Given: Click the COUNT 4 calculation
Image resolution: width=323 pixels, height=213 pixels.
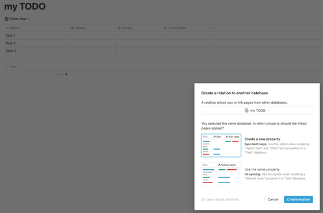Looking at the screenshot, I should tap(60, 74).
